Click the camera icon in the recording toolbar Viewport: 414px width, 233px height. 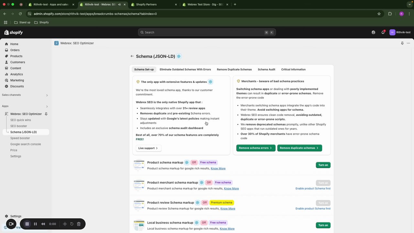tap(11, 224)
